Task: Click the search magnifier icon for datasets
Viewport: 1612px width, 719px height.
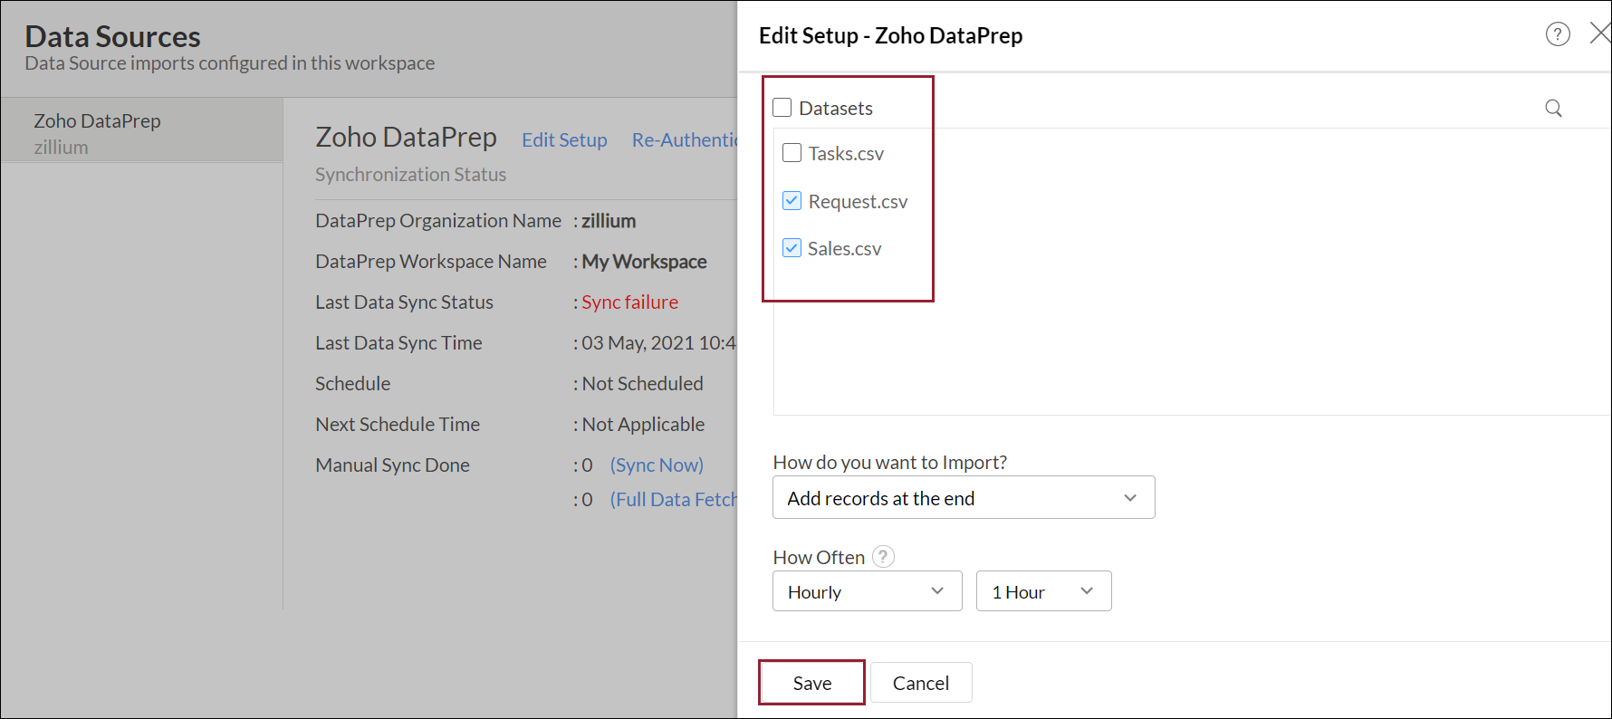Action: [1553, 109]
